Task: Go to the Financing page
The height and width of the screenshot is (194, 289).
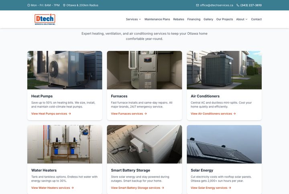Action: [x=194, y=19]
